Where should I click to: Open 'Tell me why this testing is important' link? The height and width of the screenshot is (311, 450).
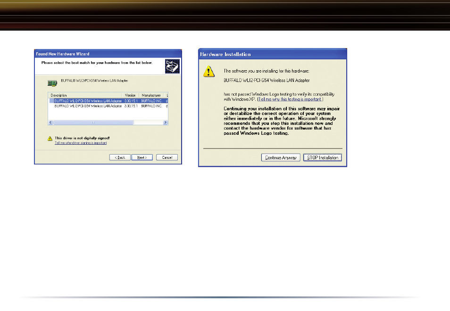point(290,99)
